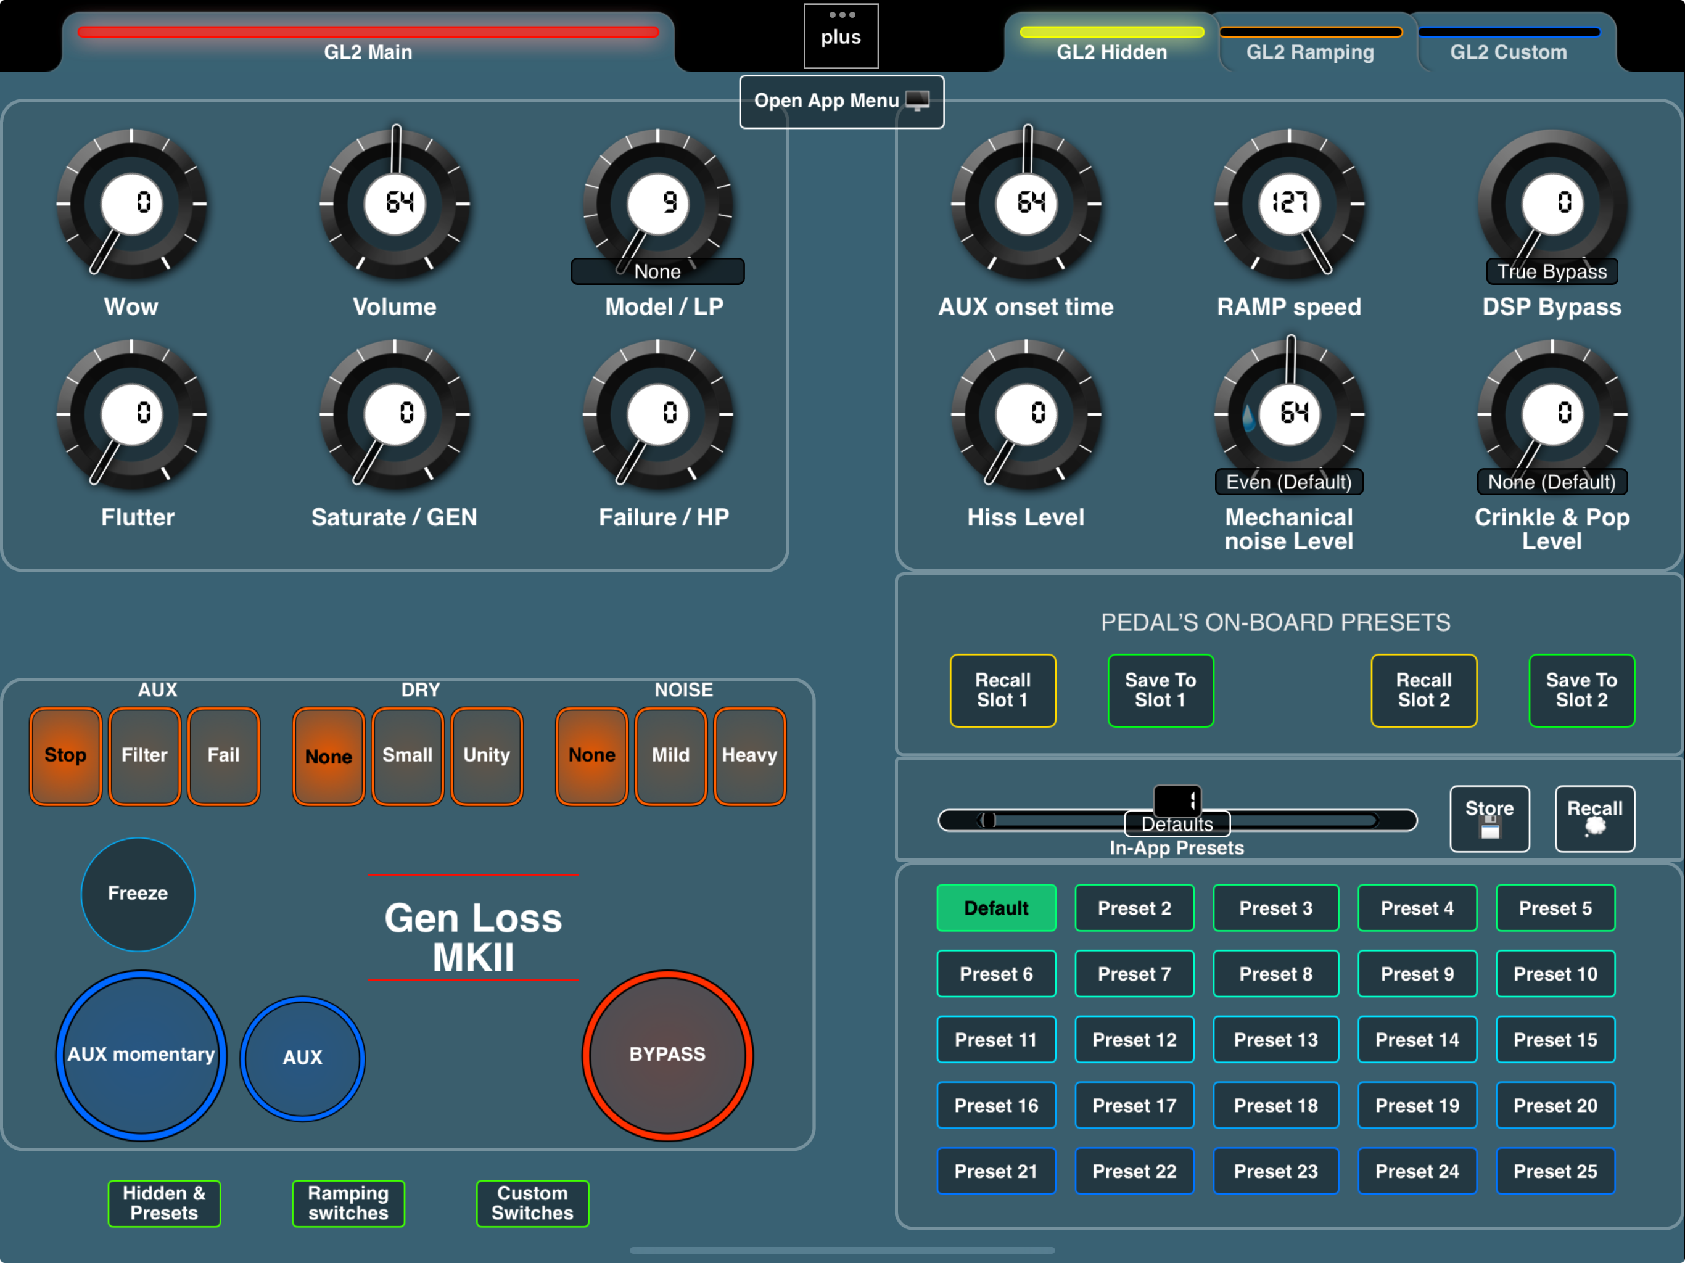Open the GL2 Custom tab
This screenshot has height=1263, width=1685.
pyautogui.click(x=1508, y=43)
